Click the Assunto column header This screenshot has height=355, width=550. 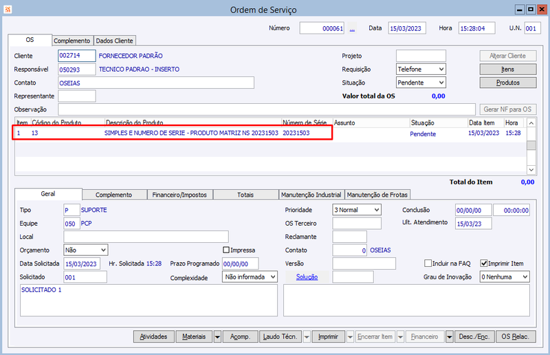click(x=371, y=123)
